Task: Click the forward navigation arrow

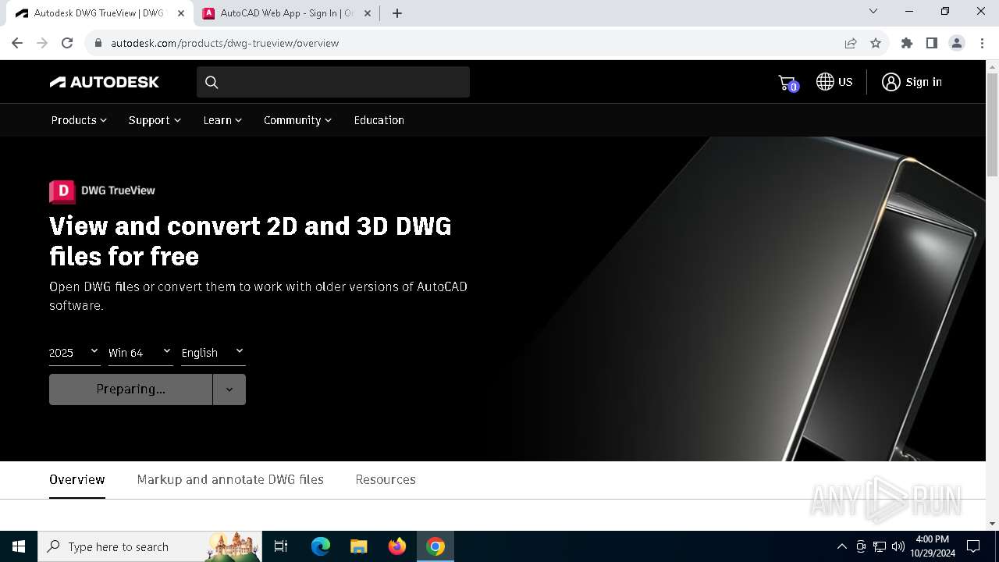Action: pyautogui.click(x=42, y=43)
